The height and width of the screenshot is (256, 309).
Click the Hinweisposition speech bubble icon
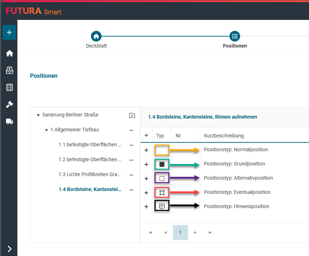click(162, 206)
